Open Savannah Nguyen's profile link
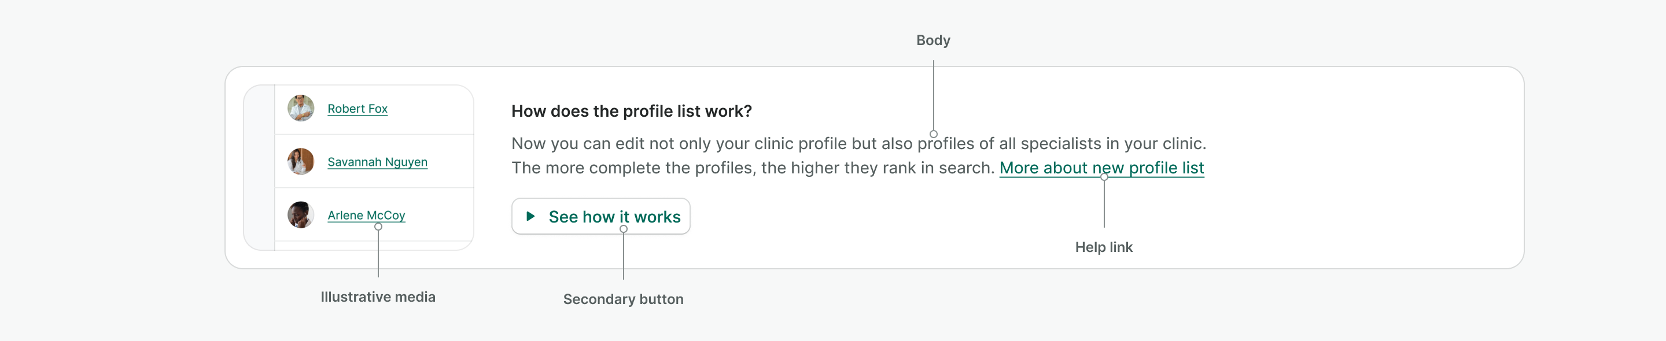 [x=377, y=161]
